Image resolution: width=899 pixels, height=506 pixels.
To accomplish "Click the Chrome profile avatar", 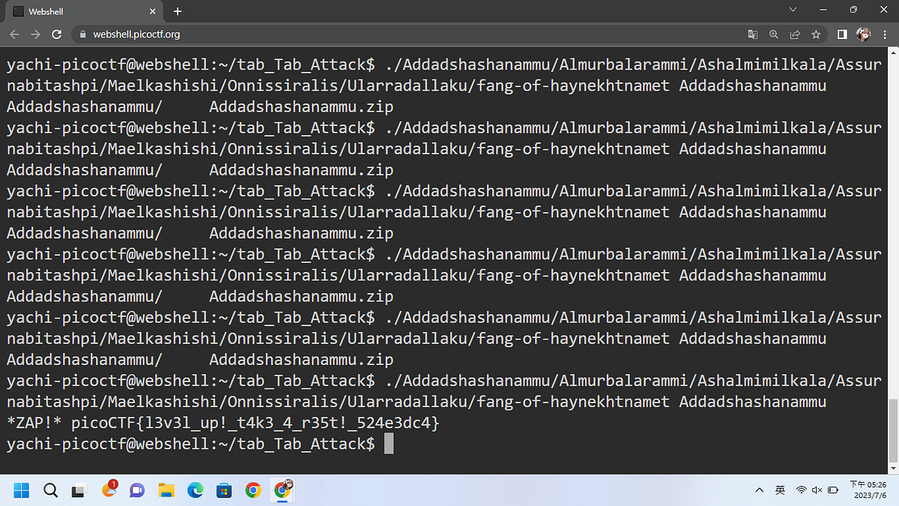I will (x=863, y=34).
